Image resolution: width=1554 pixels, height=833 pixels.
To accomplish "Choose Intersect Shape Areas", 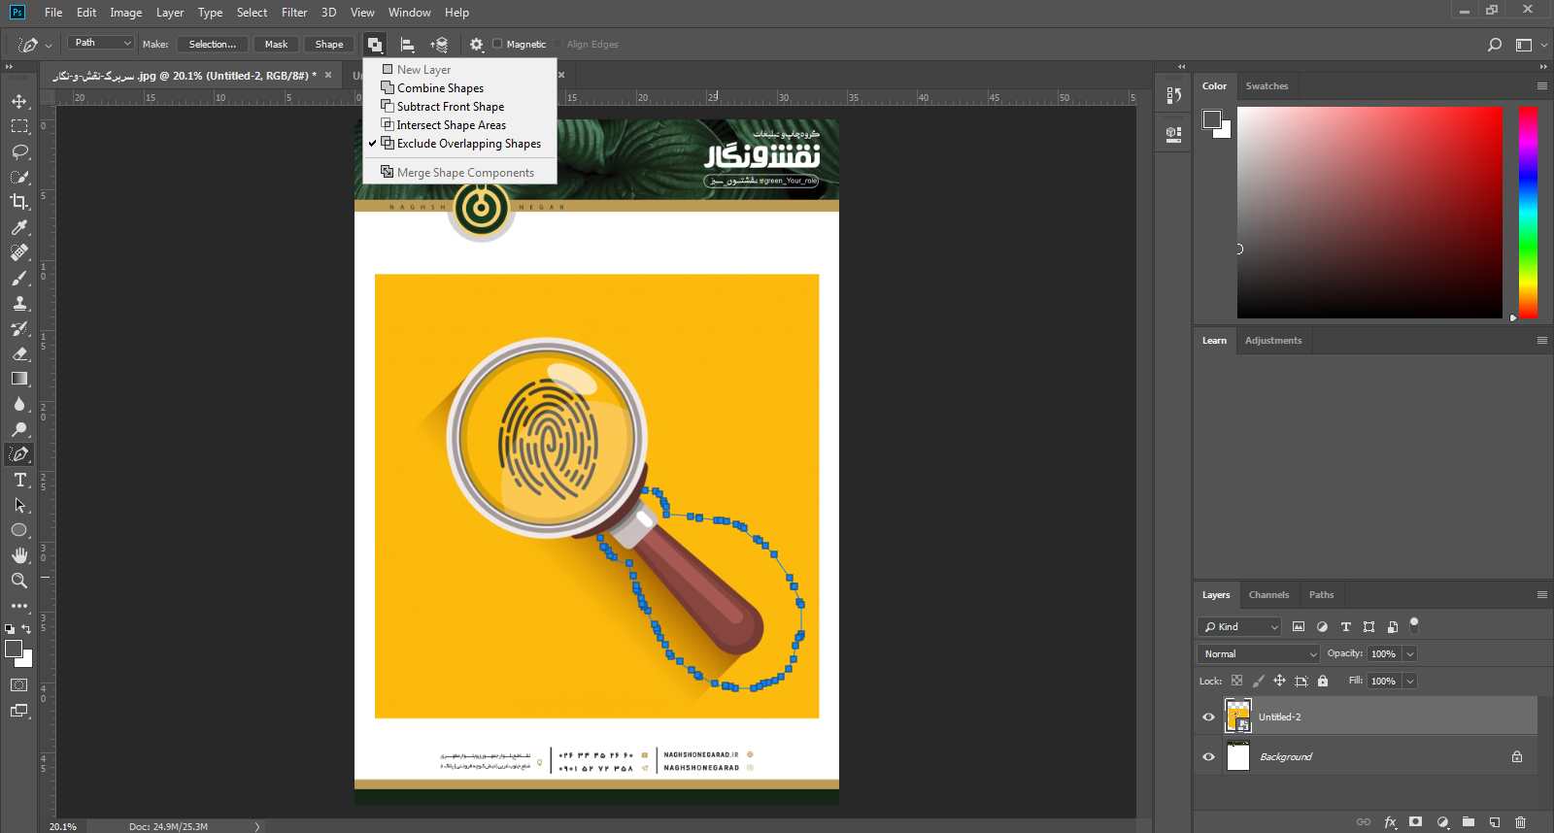I will 452,125.
